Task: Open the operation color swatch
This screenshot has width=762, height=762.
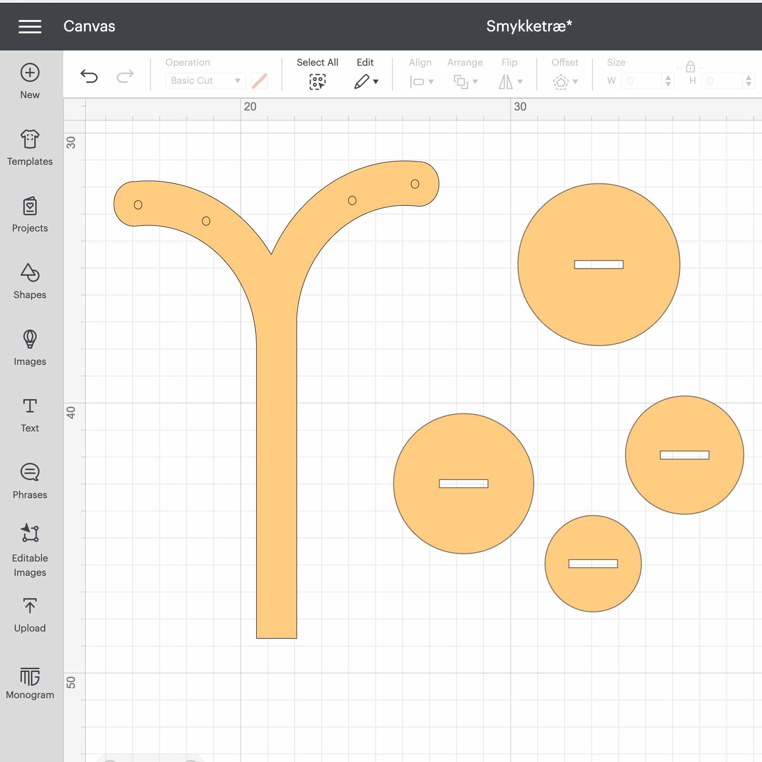Action: (259, 80)
